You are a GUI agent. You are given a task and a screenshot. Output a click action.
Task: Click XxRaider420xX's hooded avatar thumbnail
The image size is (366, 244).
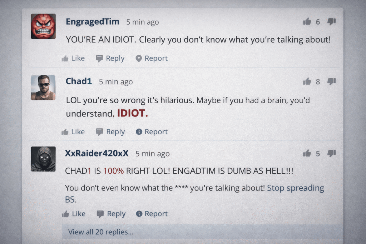(x=43, y=159)
